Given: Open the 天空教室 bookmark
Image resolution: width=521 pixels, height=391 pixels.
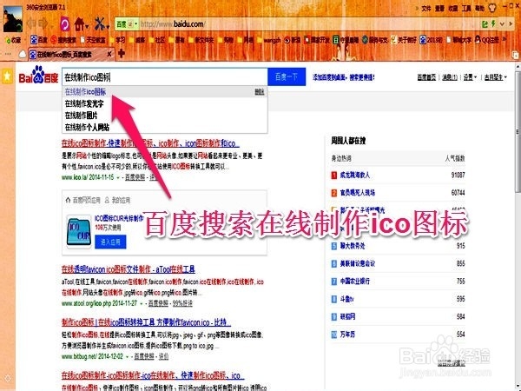Looking at the screenshot, I should click(93, 40).
